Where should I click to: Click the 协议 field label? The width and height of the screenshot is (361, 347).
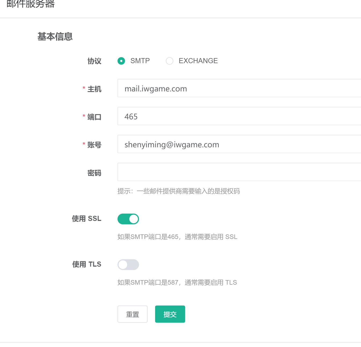[x=94, y=61]
